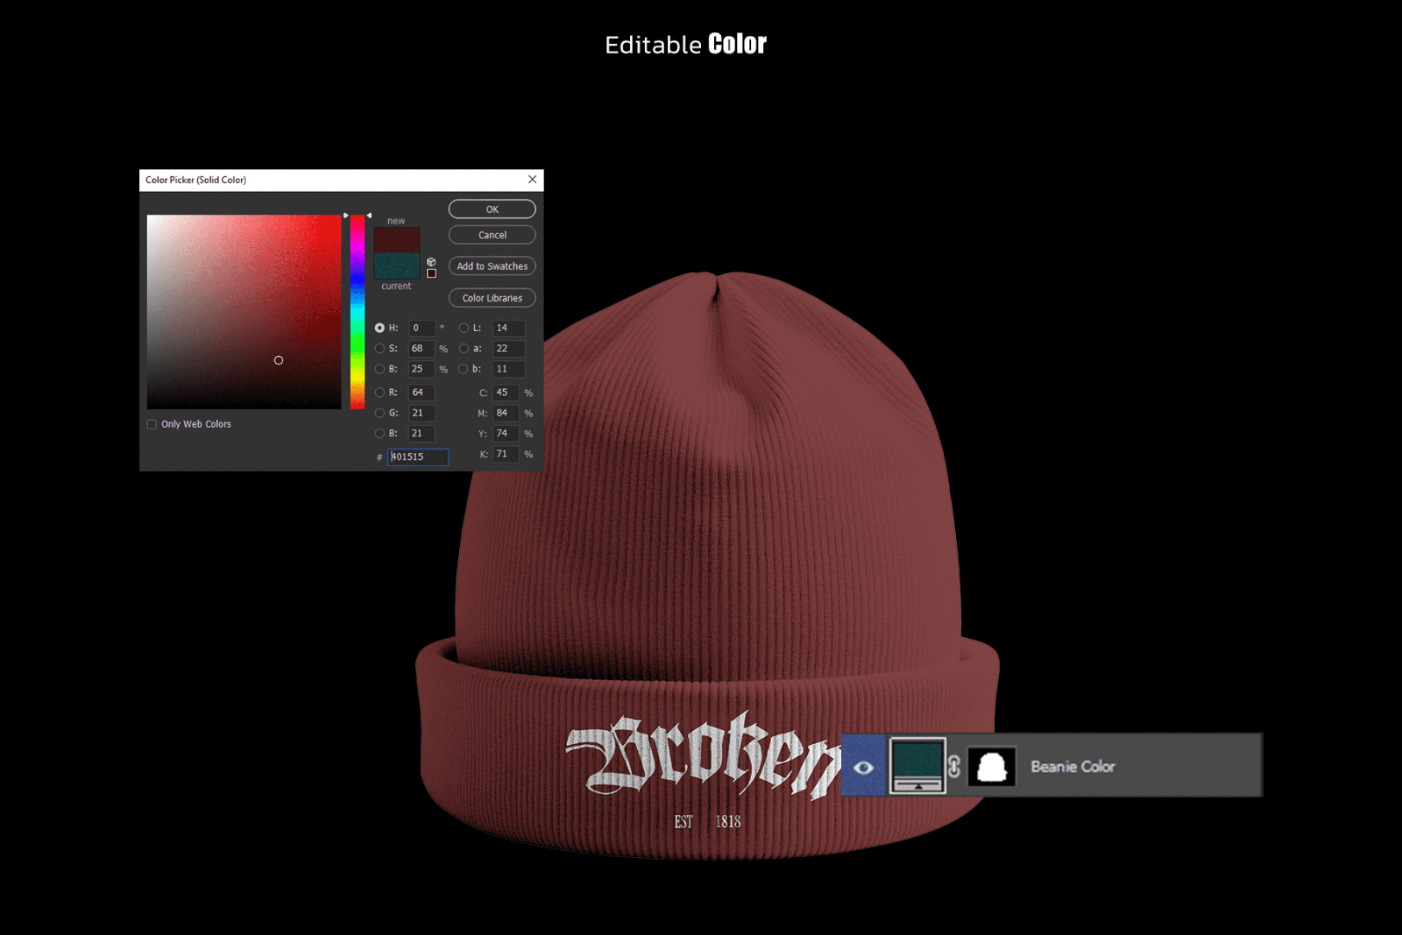Click the hue slider left arrow marker
This screenshot has width=1402, height=935.
coord(347,213)
